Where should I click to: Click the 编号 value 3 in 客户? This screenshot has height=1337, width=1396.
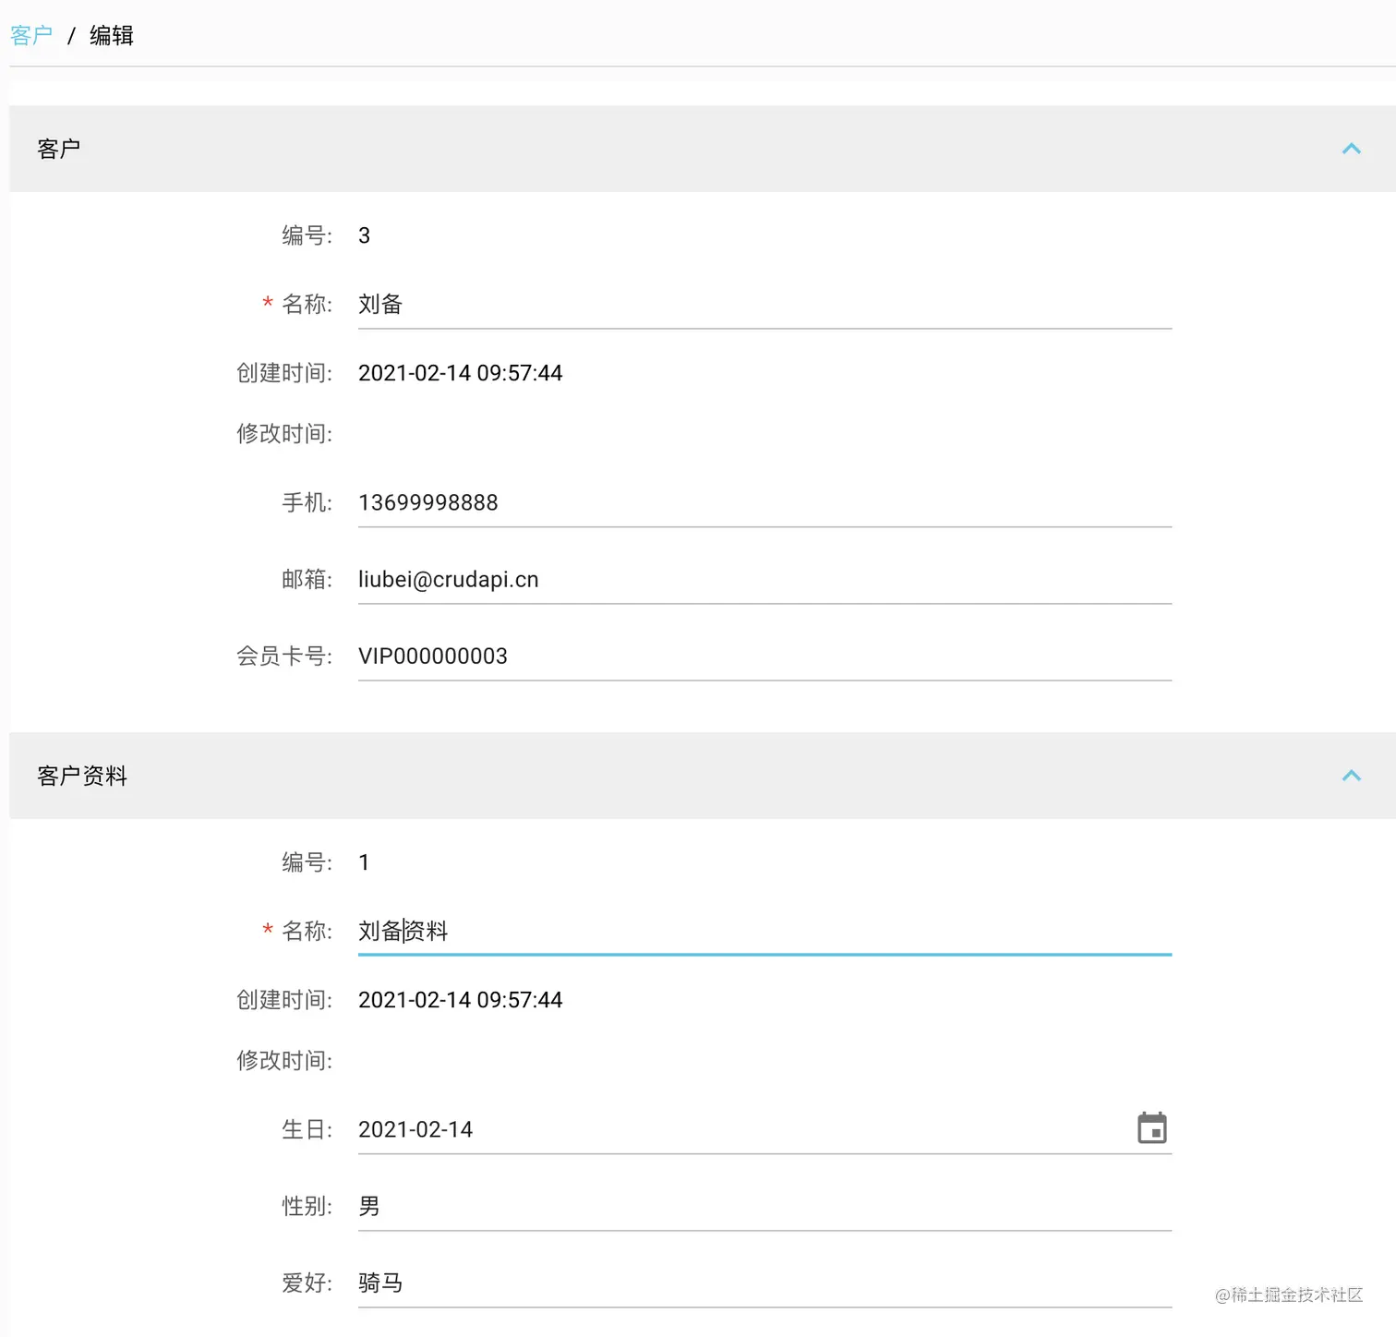(x=364, y=235)
